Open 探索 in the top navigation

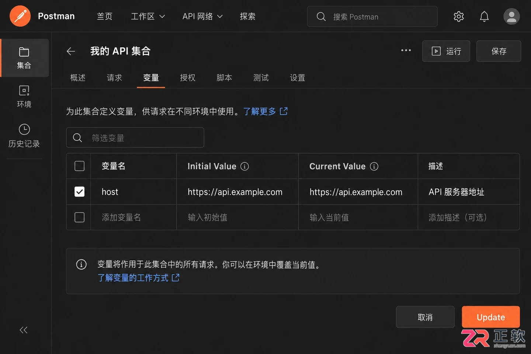pyautogui.click(x=247, y=17)
